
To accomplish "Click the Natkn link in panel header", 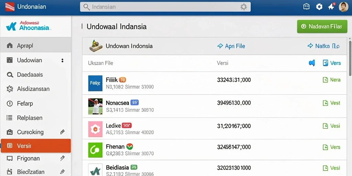I will click(323, 46).
